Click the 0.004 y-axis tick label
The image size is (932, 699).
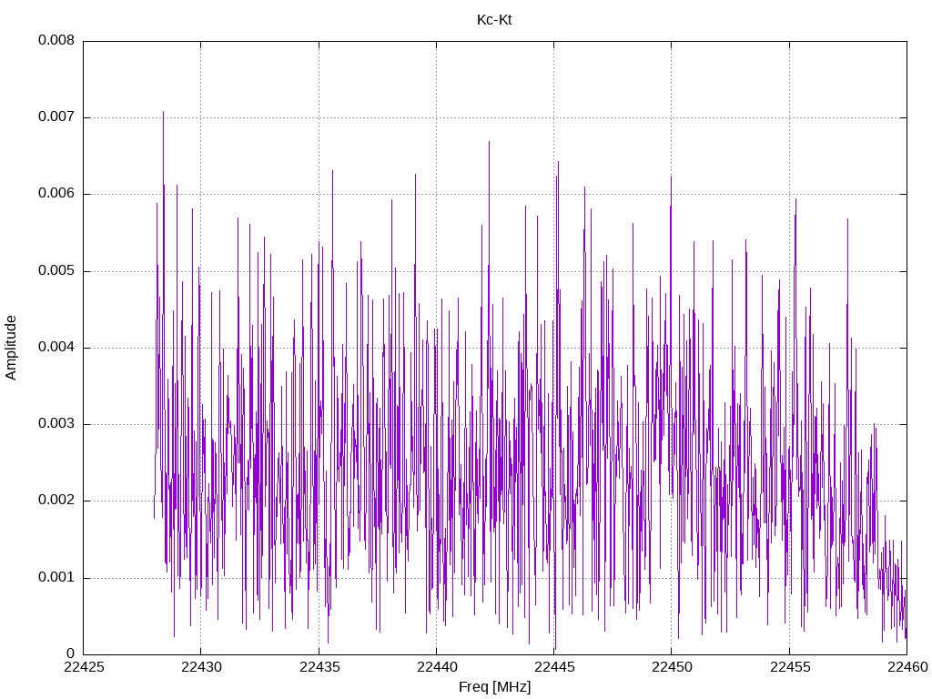click(56, 348)
